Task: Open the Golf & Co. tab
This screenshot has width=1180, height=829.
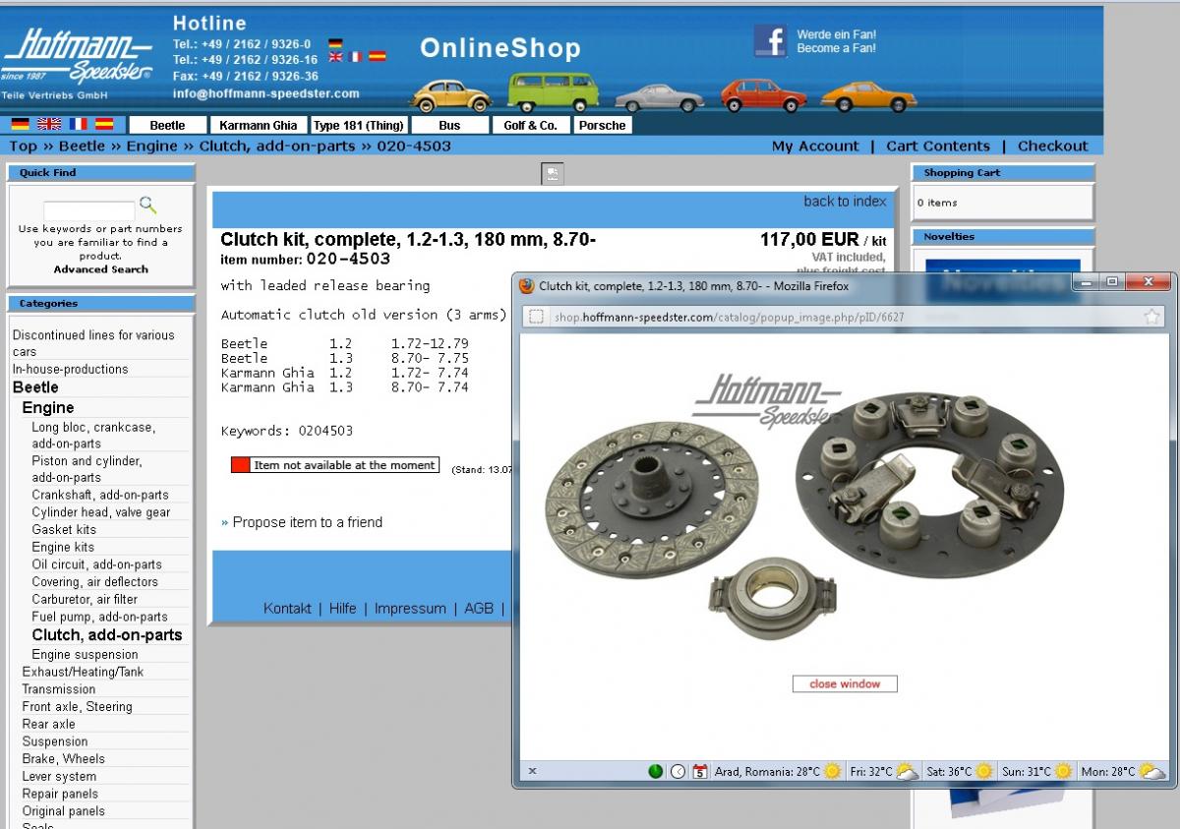Action: click(x=531, y=125)
